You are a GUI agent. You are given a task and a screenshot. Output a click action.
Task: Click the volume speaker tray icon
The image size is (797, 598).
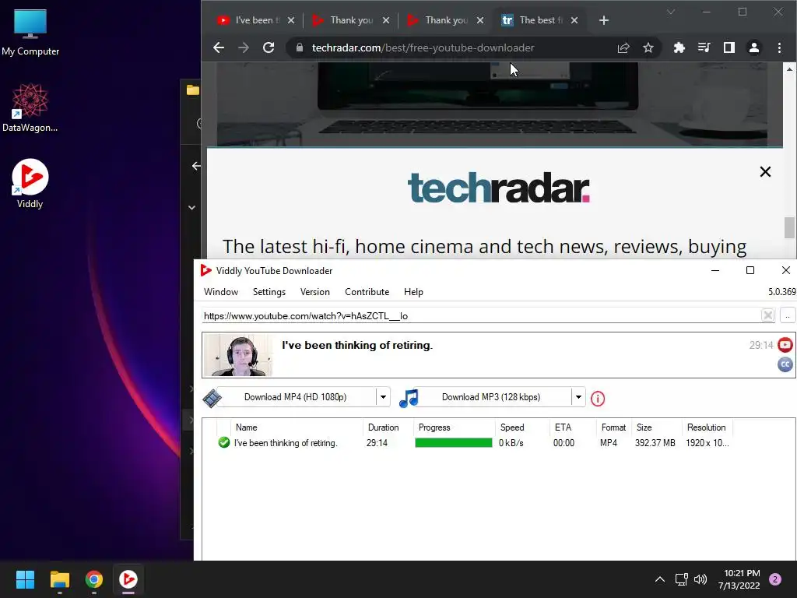point(700,579)
